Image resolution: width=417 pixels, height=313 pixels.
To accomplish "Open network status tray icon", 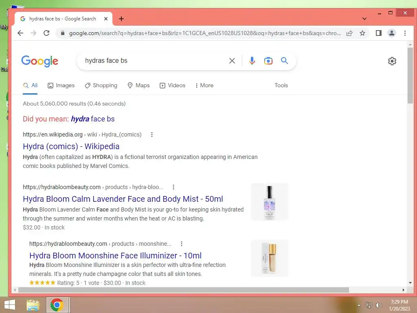I will 369,305.
